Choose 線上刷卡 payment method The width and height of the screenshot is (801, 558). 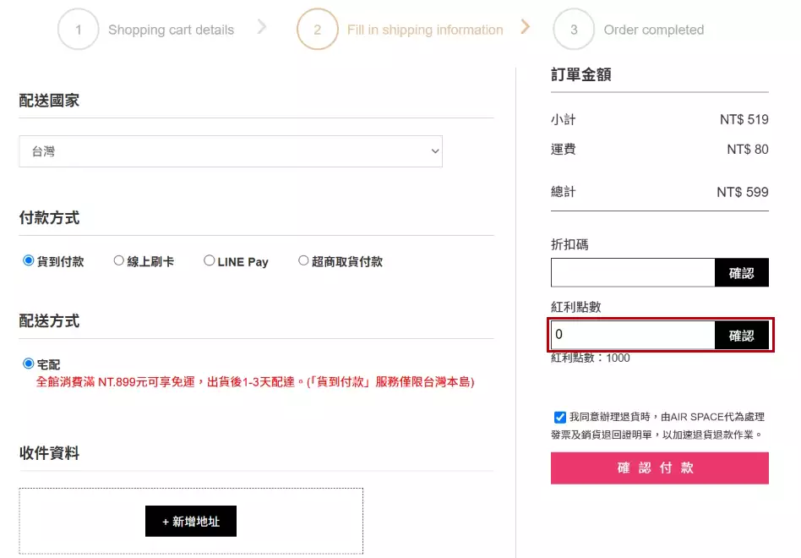click(x=119, y=261)
